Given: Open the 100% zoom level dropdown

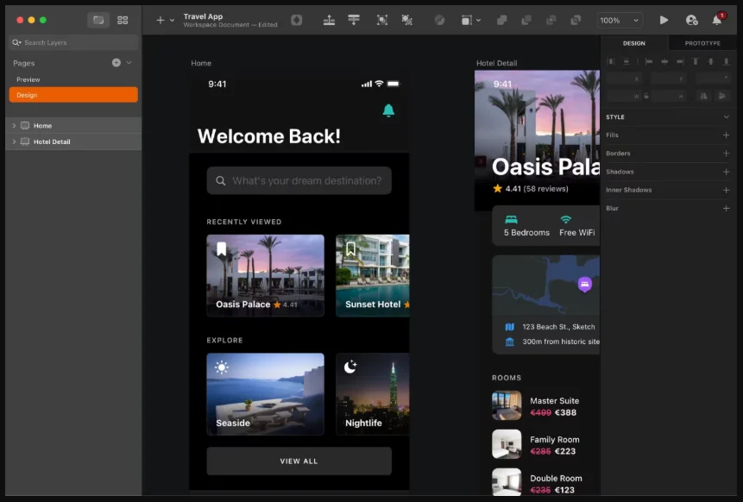Looking at the screenshot, I should pyautogui.click(x=620, y=21).
